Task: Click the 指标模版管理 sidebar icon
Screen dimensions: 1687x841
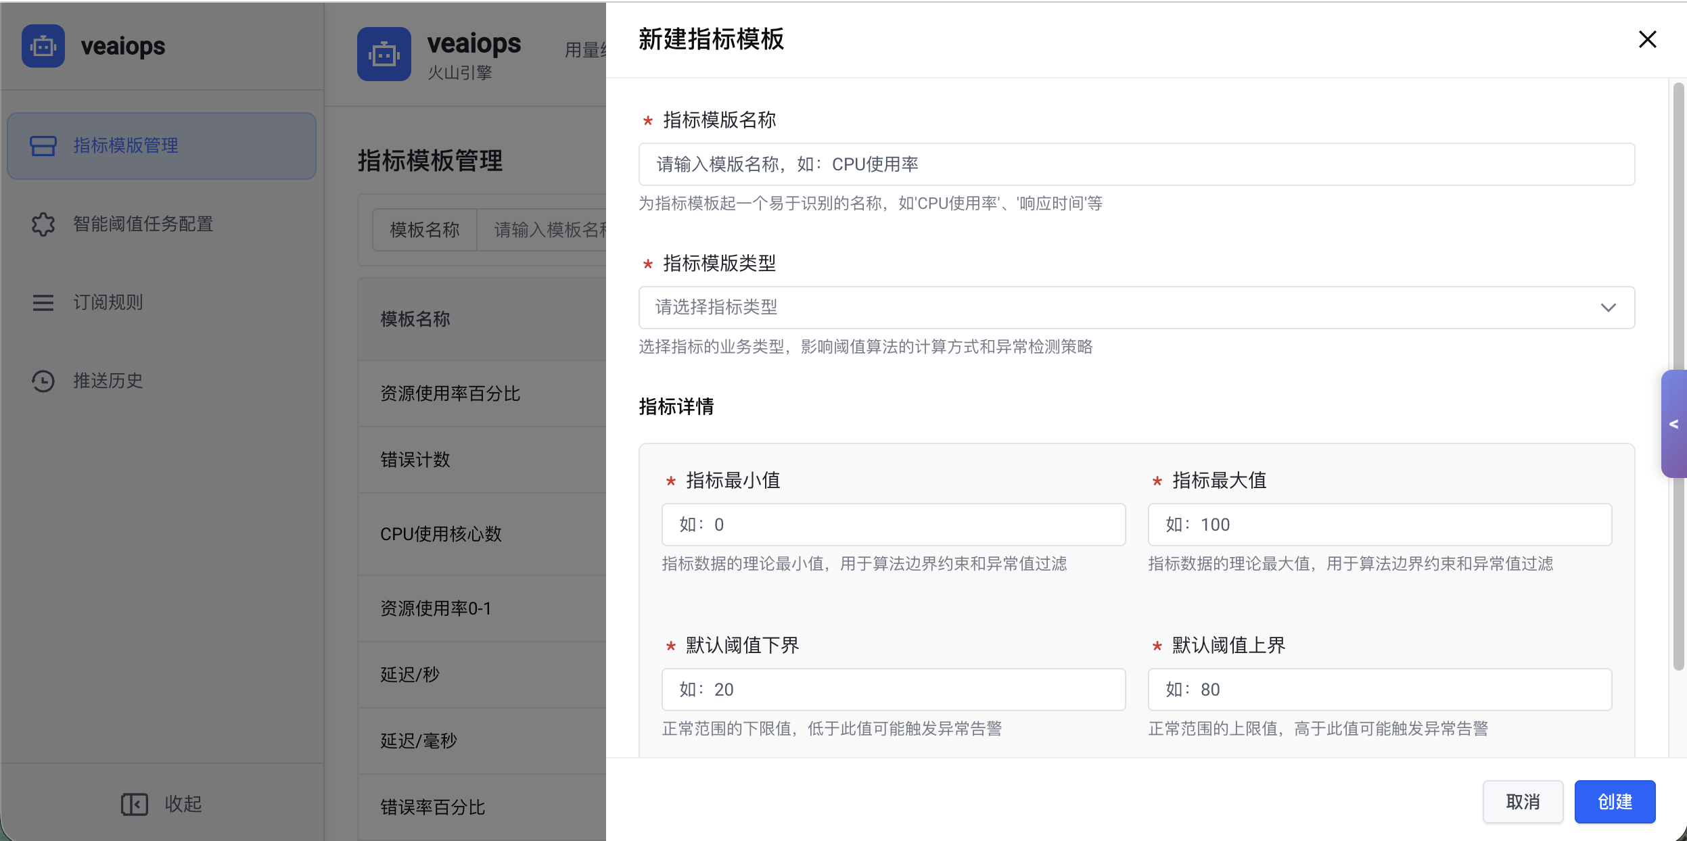Action: 43,146
